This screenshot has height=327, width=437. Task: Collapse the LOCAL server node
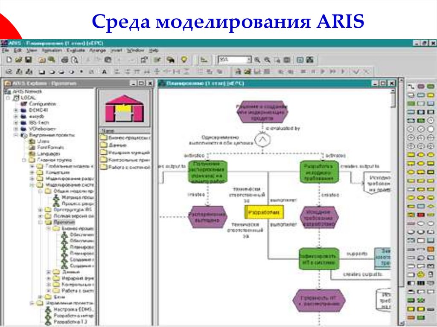pyautogui.click(x=8, y=98)
